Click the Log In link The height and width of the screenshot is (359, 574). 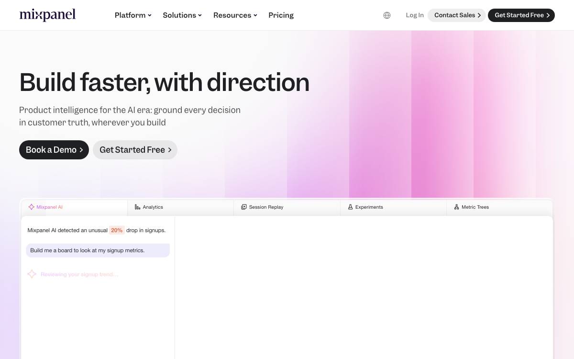click(415, 15)
